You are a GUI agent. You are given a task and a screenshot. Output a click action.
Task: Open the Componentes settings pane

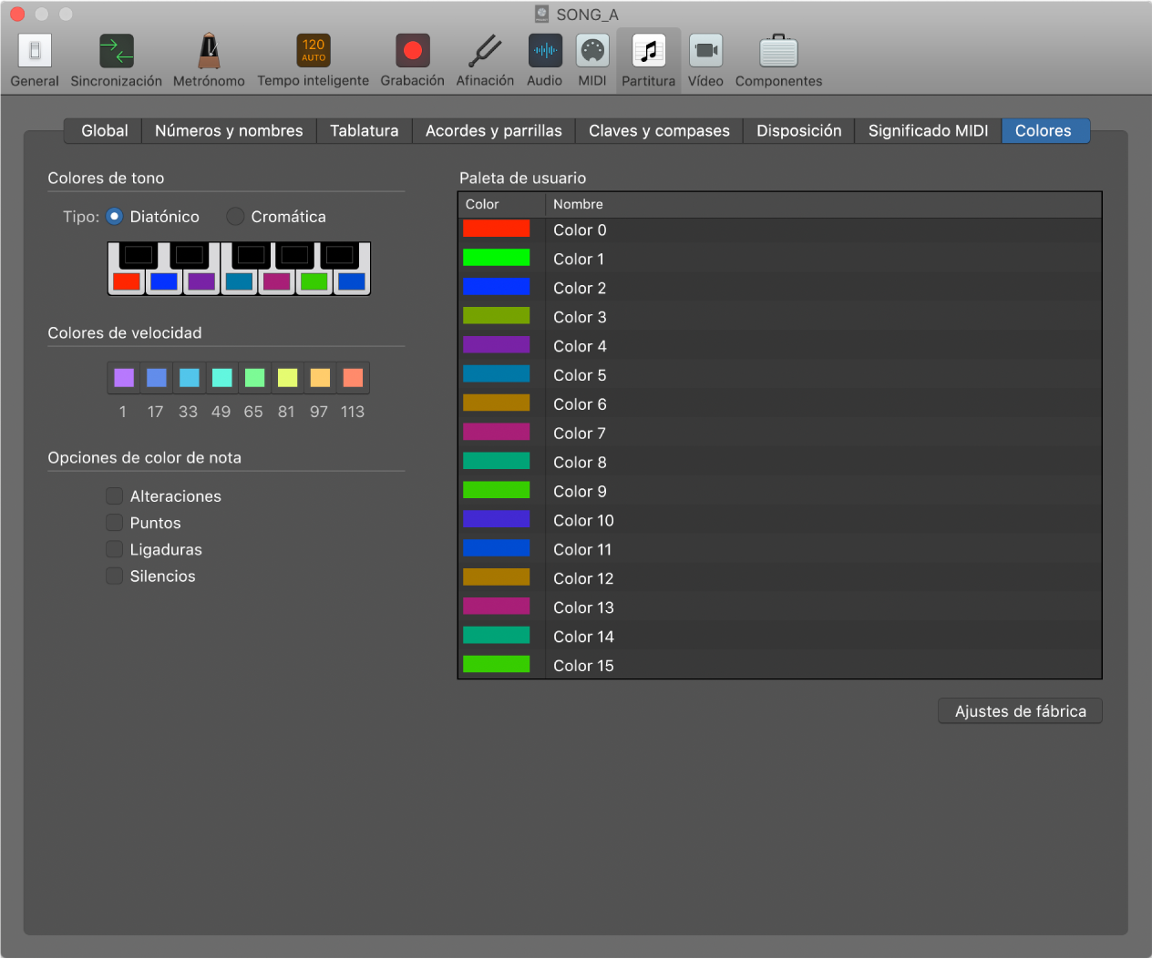778,60
